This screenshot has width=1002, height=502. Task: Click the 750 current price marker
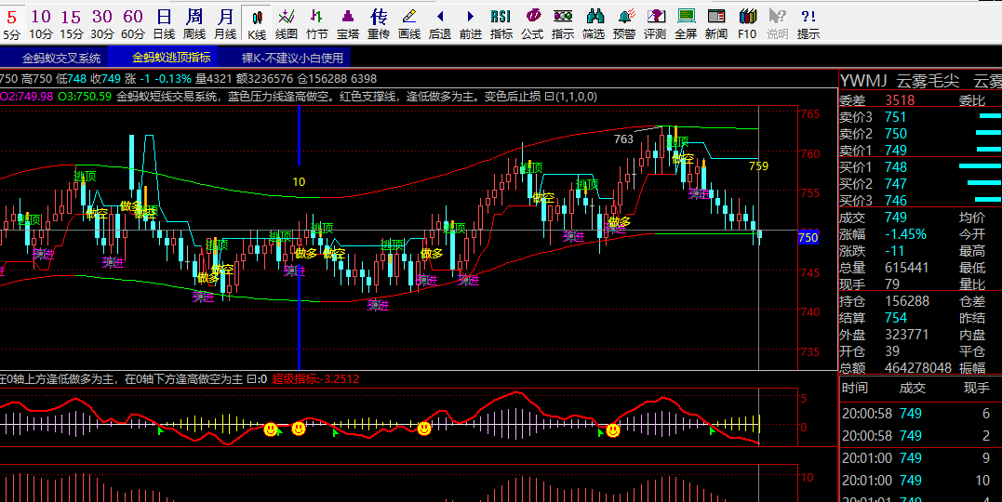[808, 238]
